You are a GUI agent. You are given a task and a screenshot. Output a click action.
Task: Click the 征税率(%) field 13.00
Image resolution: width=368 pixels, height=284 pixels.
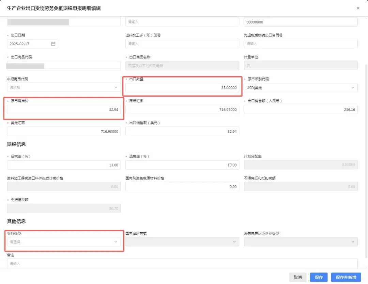tap(64, 165)
